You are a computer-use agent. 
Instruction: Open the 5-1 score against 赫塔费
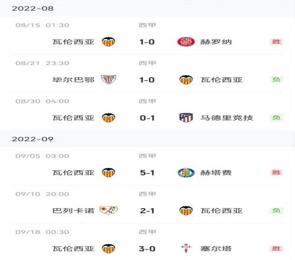coord(147,173)
